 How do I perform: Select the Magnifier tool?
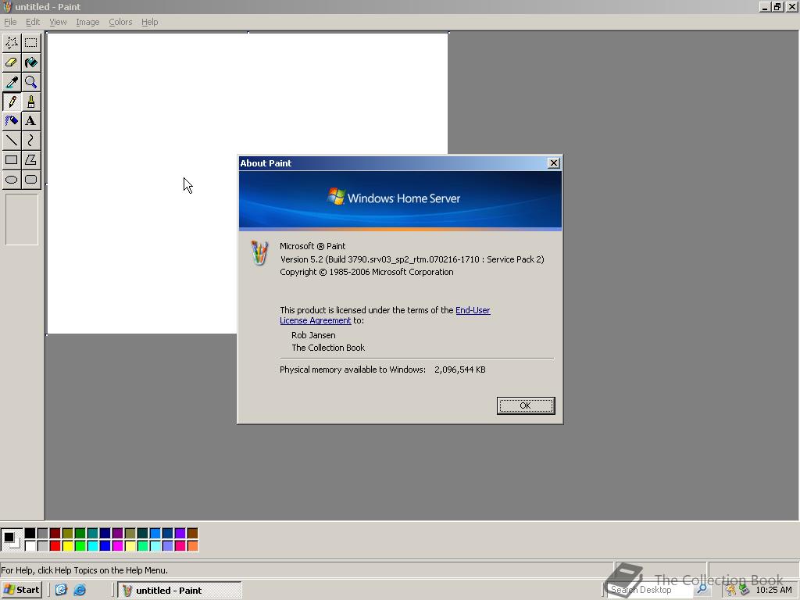tap(31, 82)
